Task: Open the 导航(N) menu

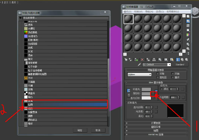Action: (x=149, y=12)
